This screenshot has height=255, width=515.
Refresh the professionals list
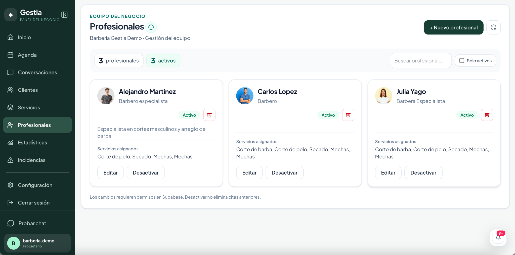click(493, 27)
